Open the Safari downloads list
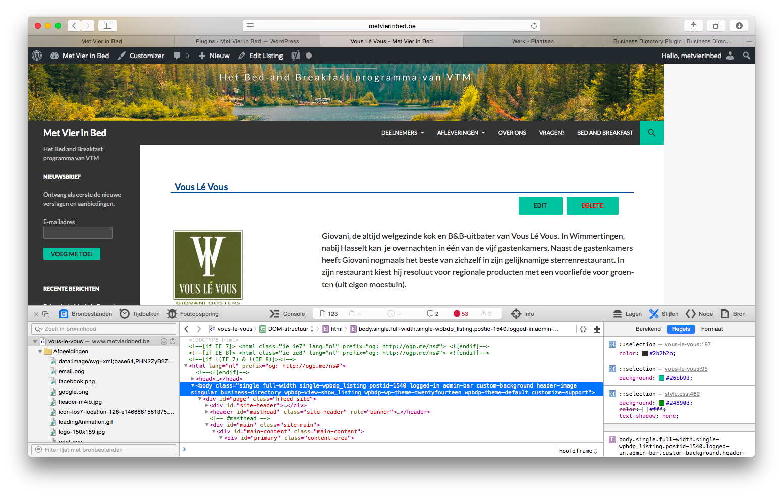The image size is (783, 497). pyautogui.click(x=739, y=26)
